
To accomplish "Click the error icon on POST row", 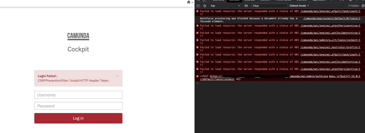I will click(x=197, y=76).
